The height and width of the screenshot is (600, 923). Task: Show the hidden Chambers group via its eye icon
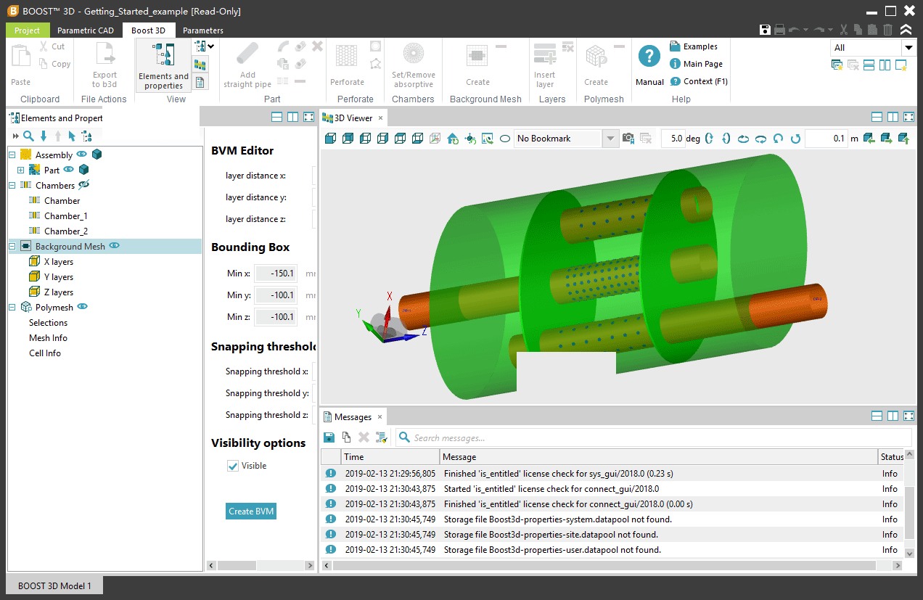pyautogui.click(x=83, y=185)
